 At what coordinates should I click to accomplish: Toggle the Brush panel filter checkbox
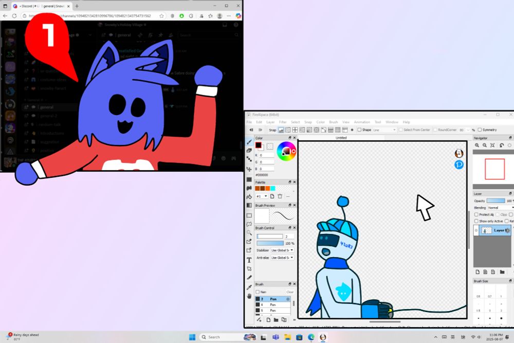pos(258,292)
